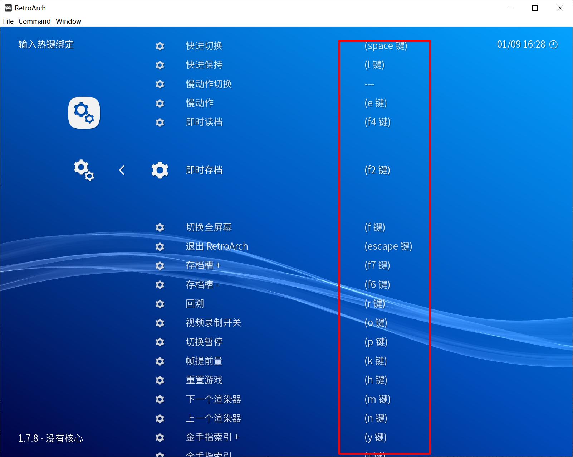Click the clock icon next to the time
This screenshot has height=457, width=573.
tap(553, 44)
